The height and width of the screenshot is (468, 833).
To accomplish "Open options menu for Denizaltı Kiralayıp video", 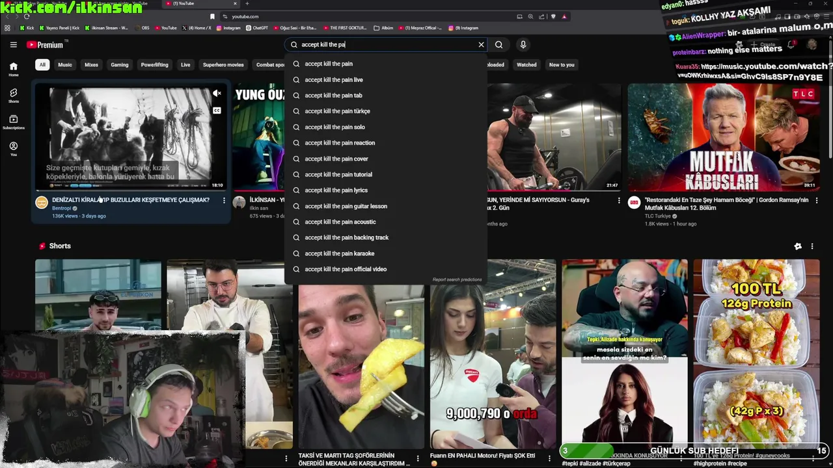I will 224,201.
